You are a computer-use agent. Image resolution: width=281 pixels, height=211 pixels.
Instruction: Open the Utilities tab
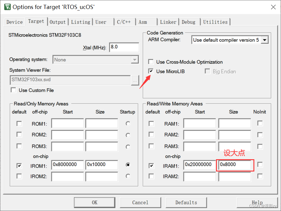(215, 22)
